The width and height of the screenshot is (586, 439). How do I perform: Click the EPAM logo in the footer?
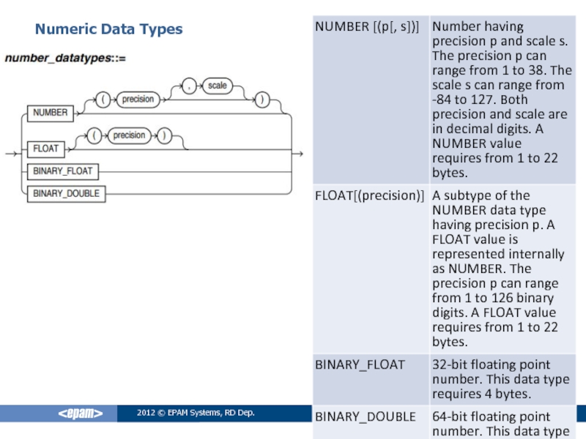pyautogui.click(x=80, y=414)
